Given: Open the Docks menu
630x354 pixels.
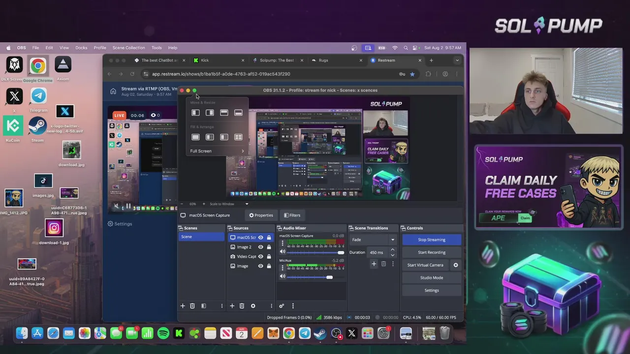Looking at the screenshot, I should point(81,48).
